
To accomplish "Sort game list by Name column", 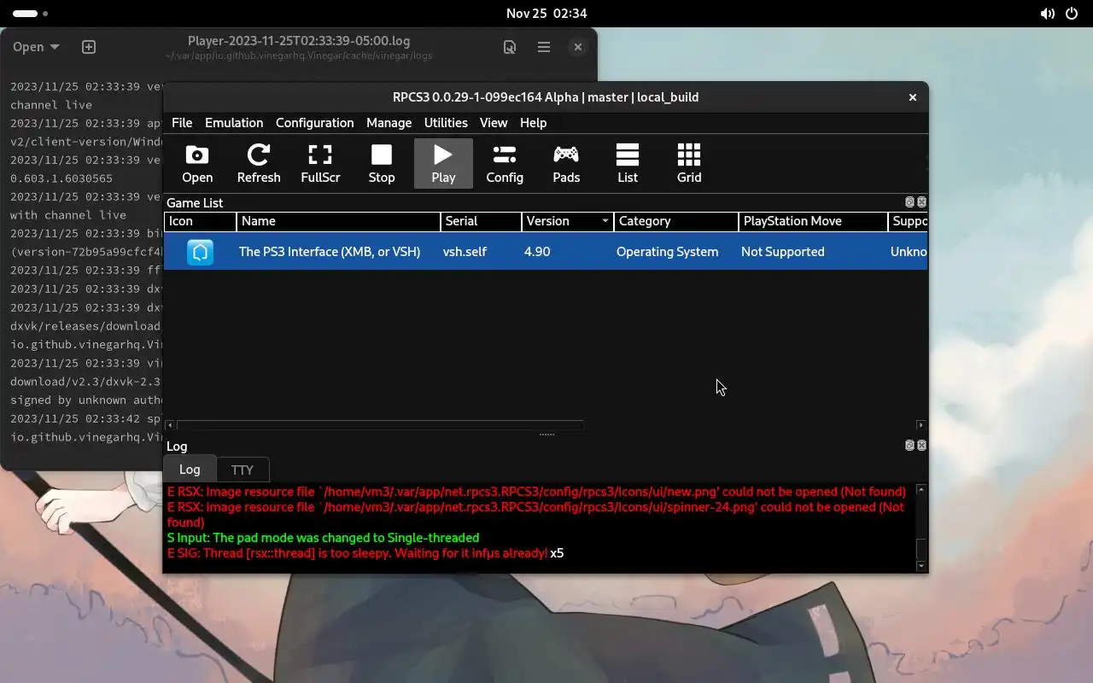I will [339, 221].
